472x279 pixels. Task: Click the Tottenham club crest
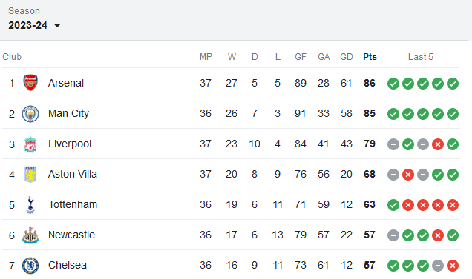pos(30,205)
